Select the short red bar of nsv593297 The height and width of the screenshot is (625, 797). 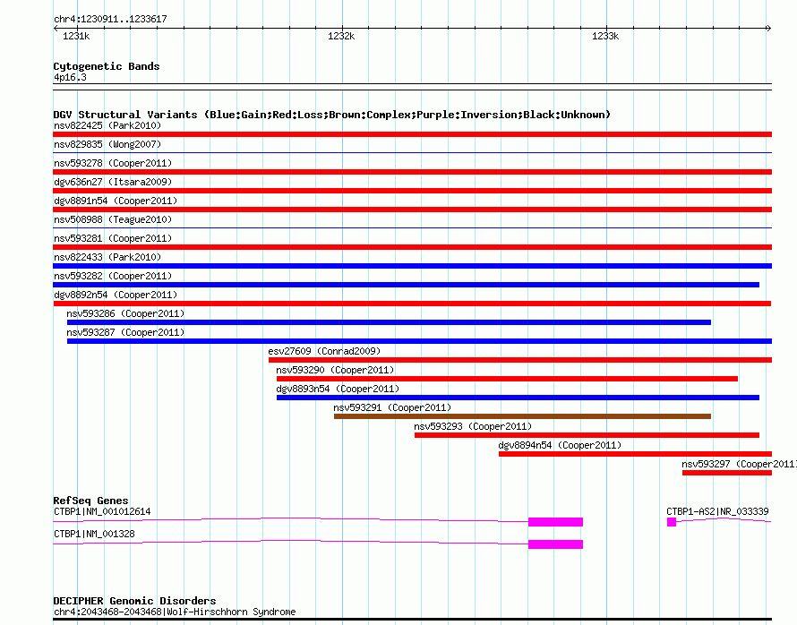pyautogui.click(x=727, y=473)
